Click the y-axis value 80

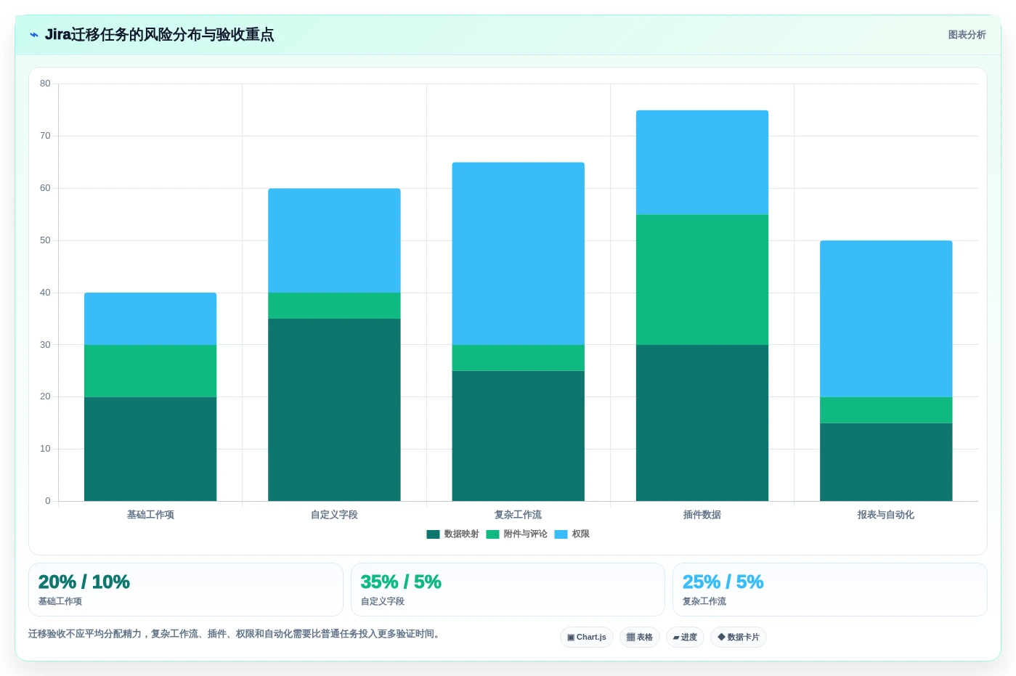click(45, 84)
